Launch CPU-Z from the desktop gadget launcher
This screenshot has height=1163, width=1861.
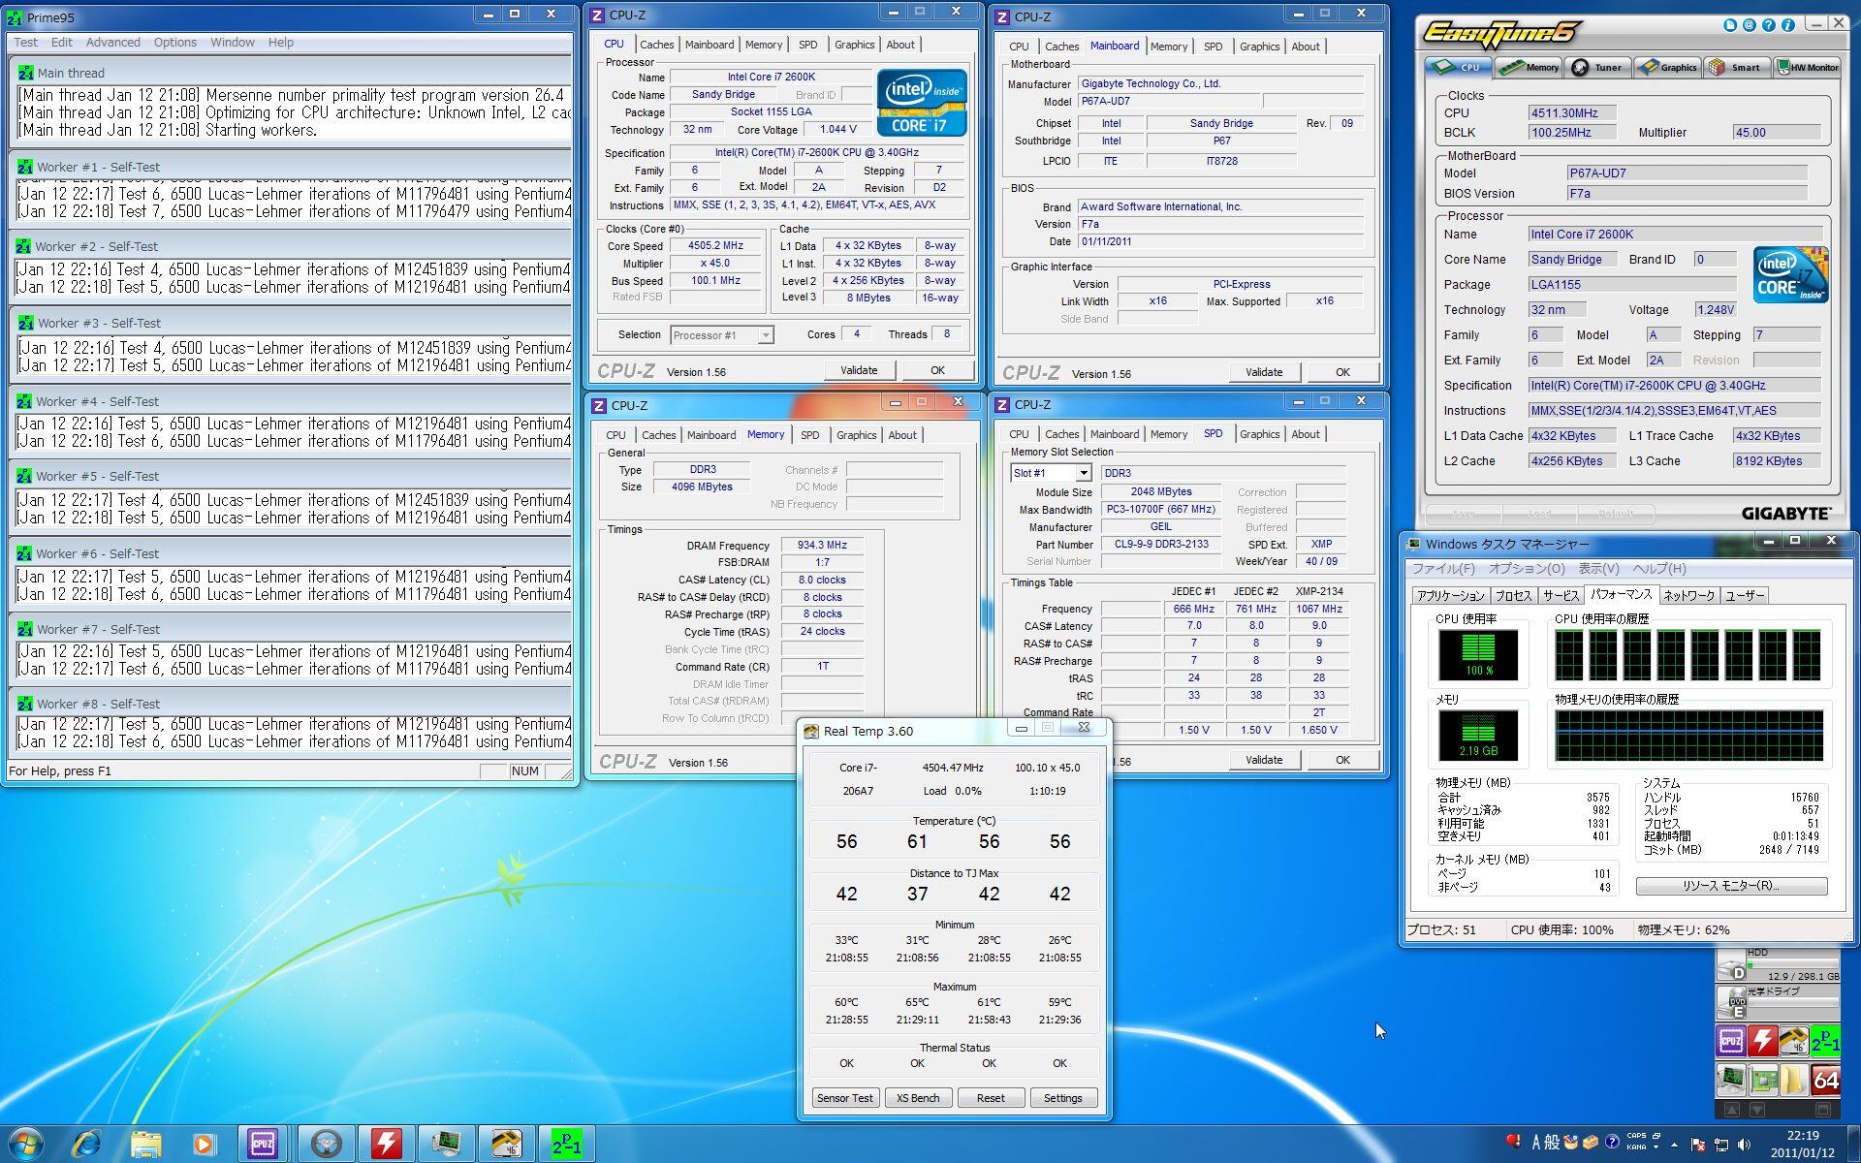pos(1731,1042)
